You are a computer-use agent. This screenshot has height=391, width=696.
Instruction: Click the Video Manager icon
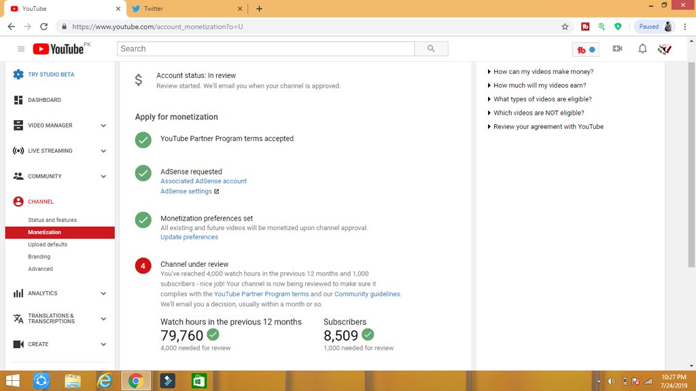tap(18, 126)
